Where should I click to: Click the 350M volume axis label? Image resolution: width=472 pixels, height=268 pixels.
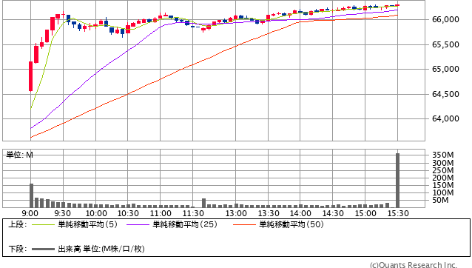click(x=443, y=155)
